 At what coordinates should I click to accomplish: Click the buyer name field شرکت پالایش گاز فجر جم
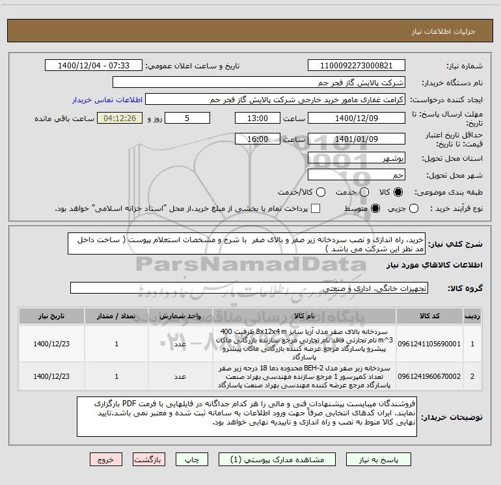click(x=259, y=82)
